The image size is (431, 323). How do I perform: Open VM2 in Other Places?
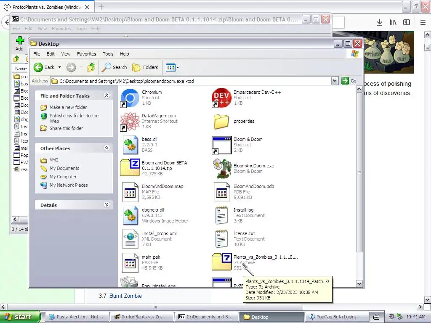(x=54, y=160)
